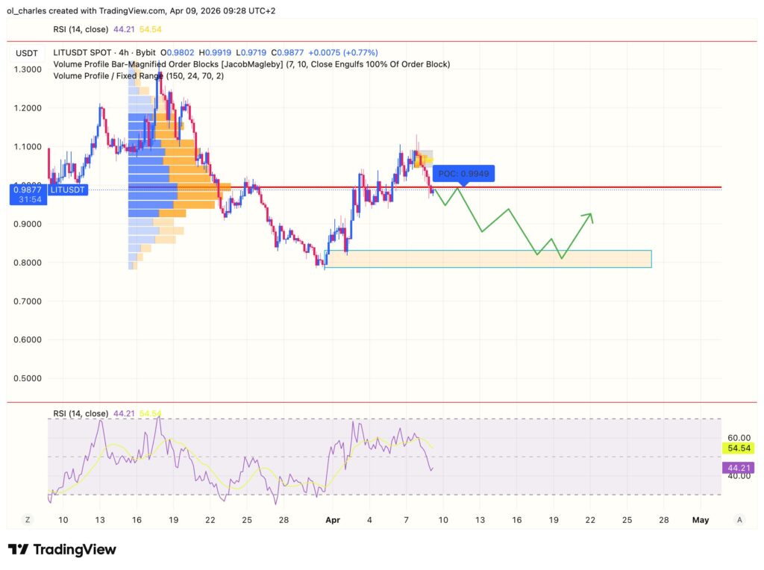Click the Z timezone icon below the chart

[28, 519]
